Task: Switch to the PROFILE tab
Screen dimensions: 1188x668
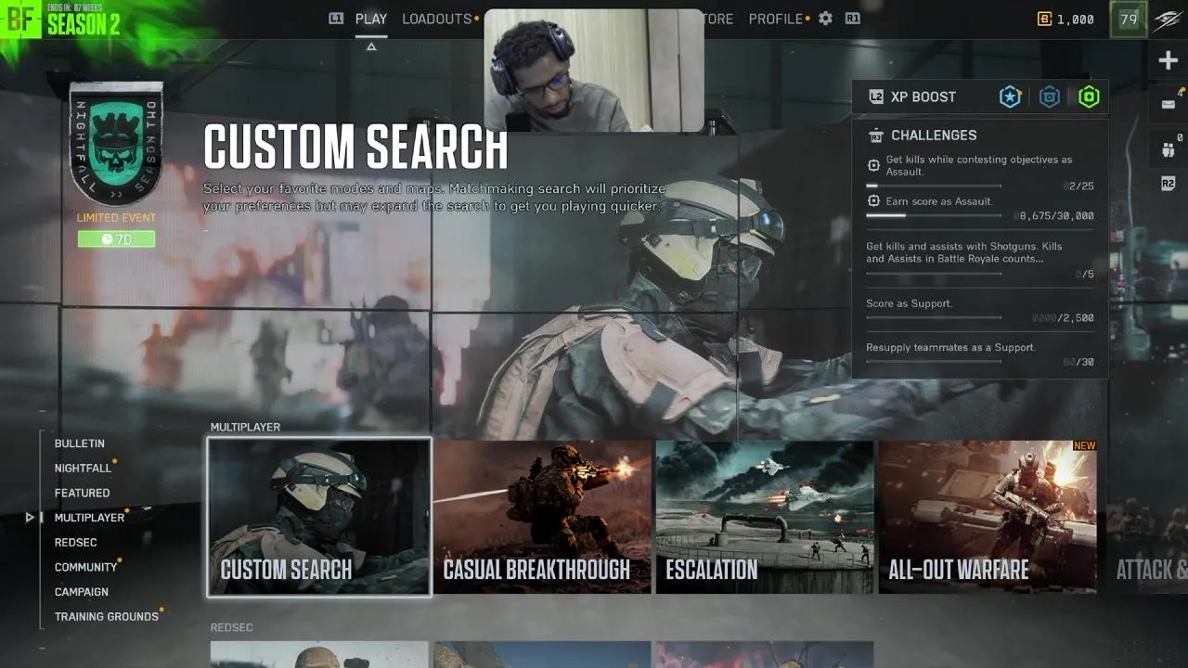Action: tap(775, 19)
